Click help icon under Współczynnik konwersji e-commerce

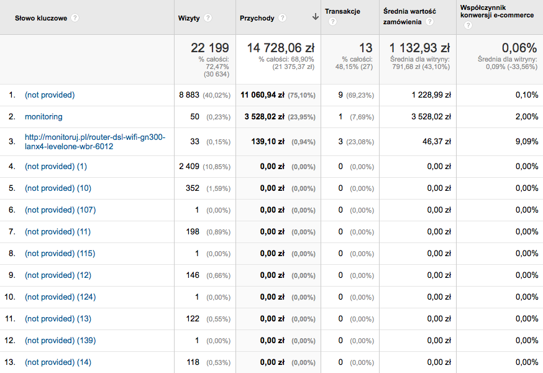468,25
